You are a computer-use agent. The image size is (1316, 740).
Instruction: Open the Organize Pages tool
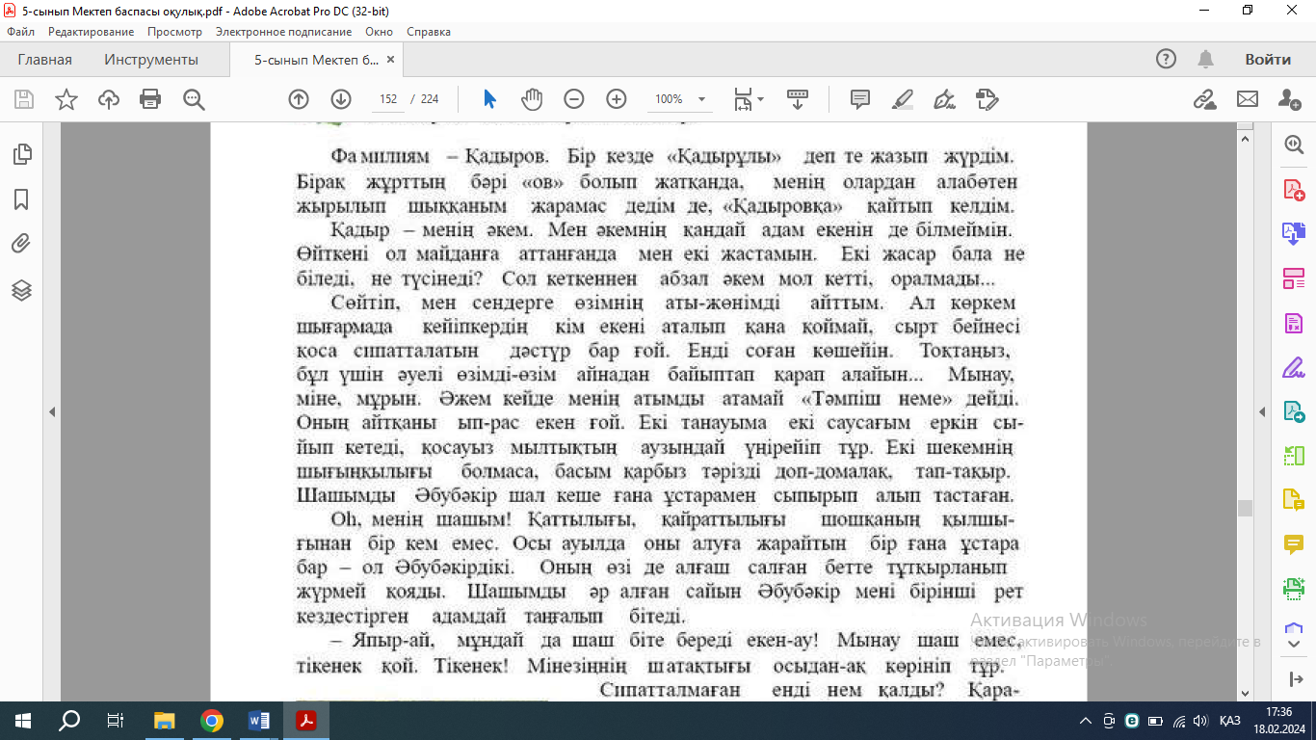1294,278
